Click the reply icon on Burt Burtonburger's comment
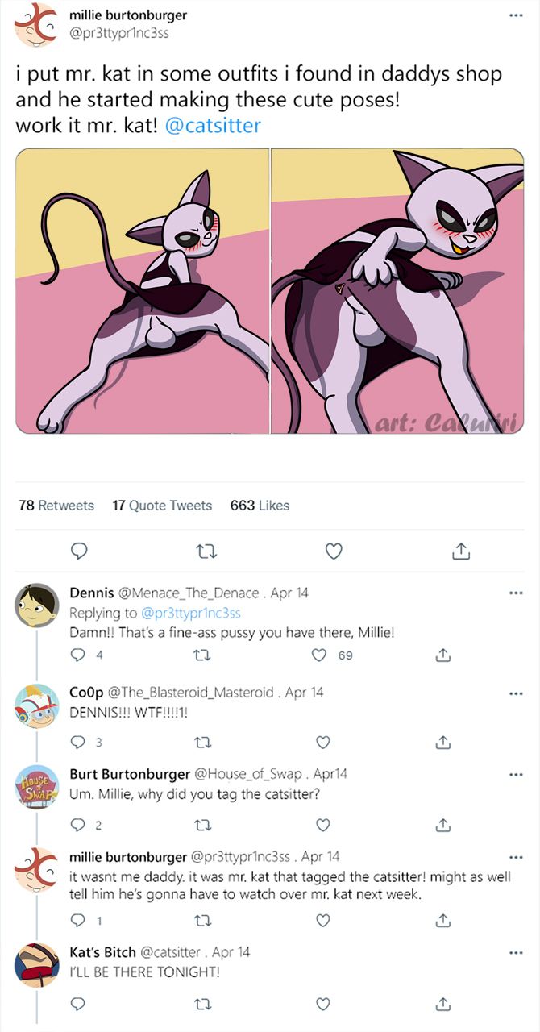Viewport: 540px width, 1032px height. click(79, 825)
